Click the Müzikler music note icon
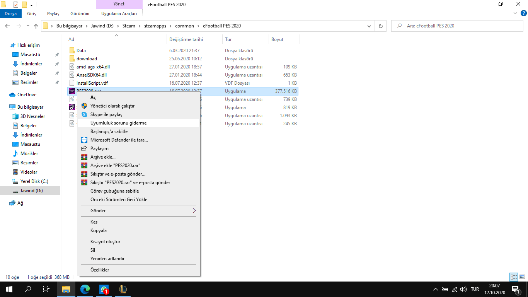 15,154
